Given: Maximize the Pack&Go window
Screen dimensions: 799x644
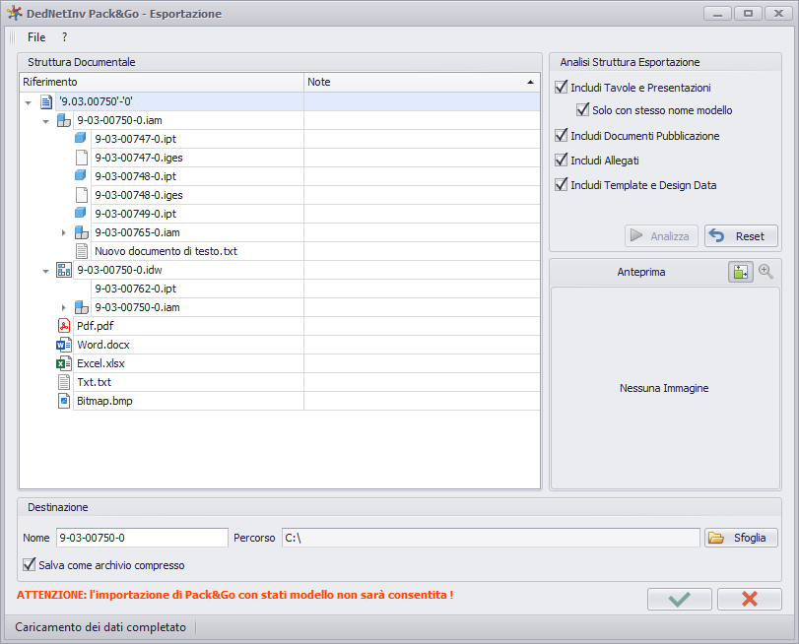Looking at the screenshot, I should [x=748, y=14].
